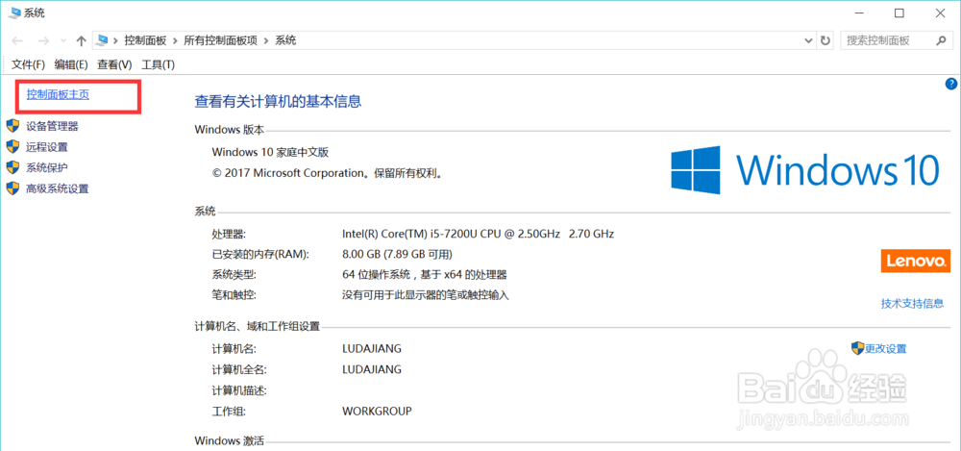Select computer name LUDAJIANG beside 计算机名
Screen dimensions: 961x451
tap(372, 348)
